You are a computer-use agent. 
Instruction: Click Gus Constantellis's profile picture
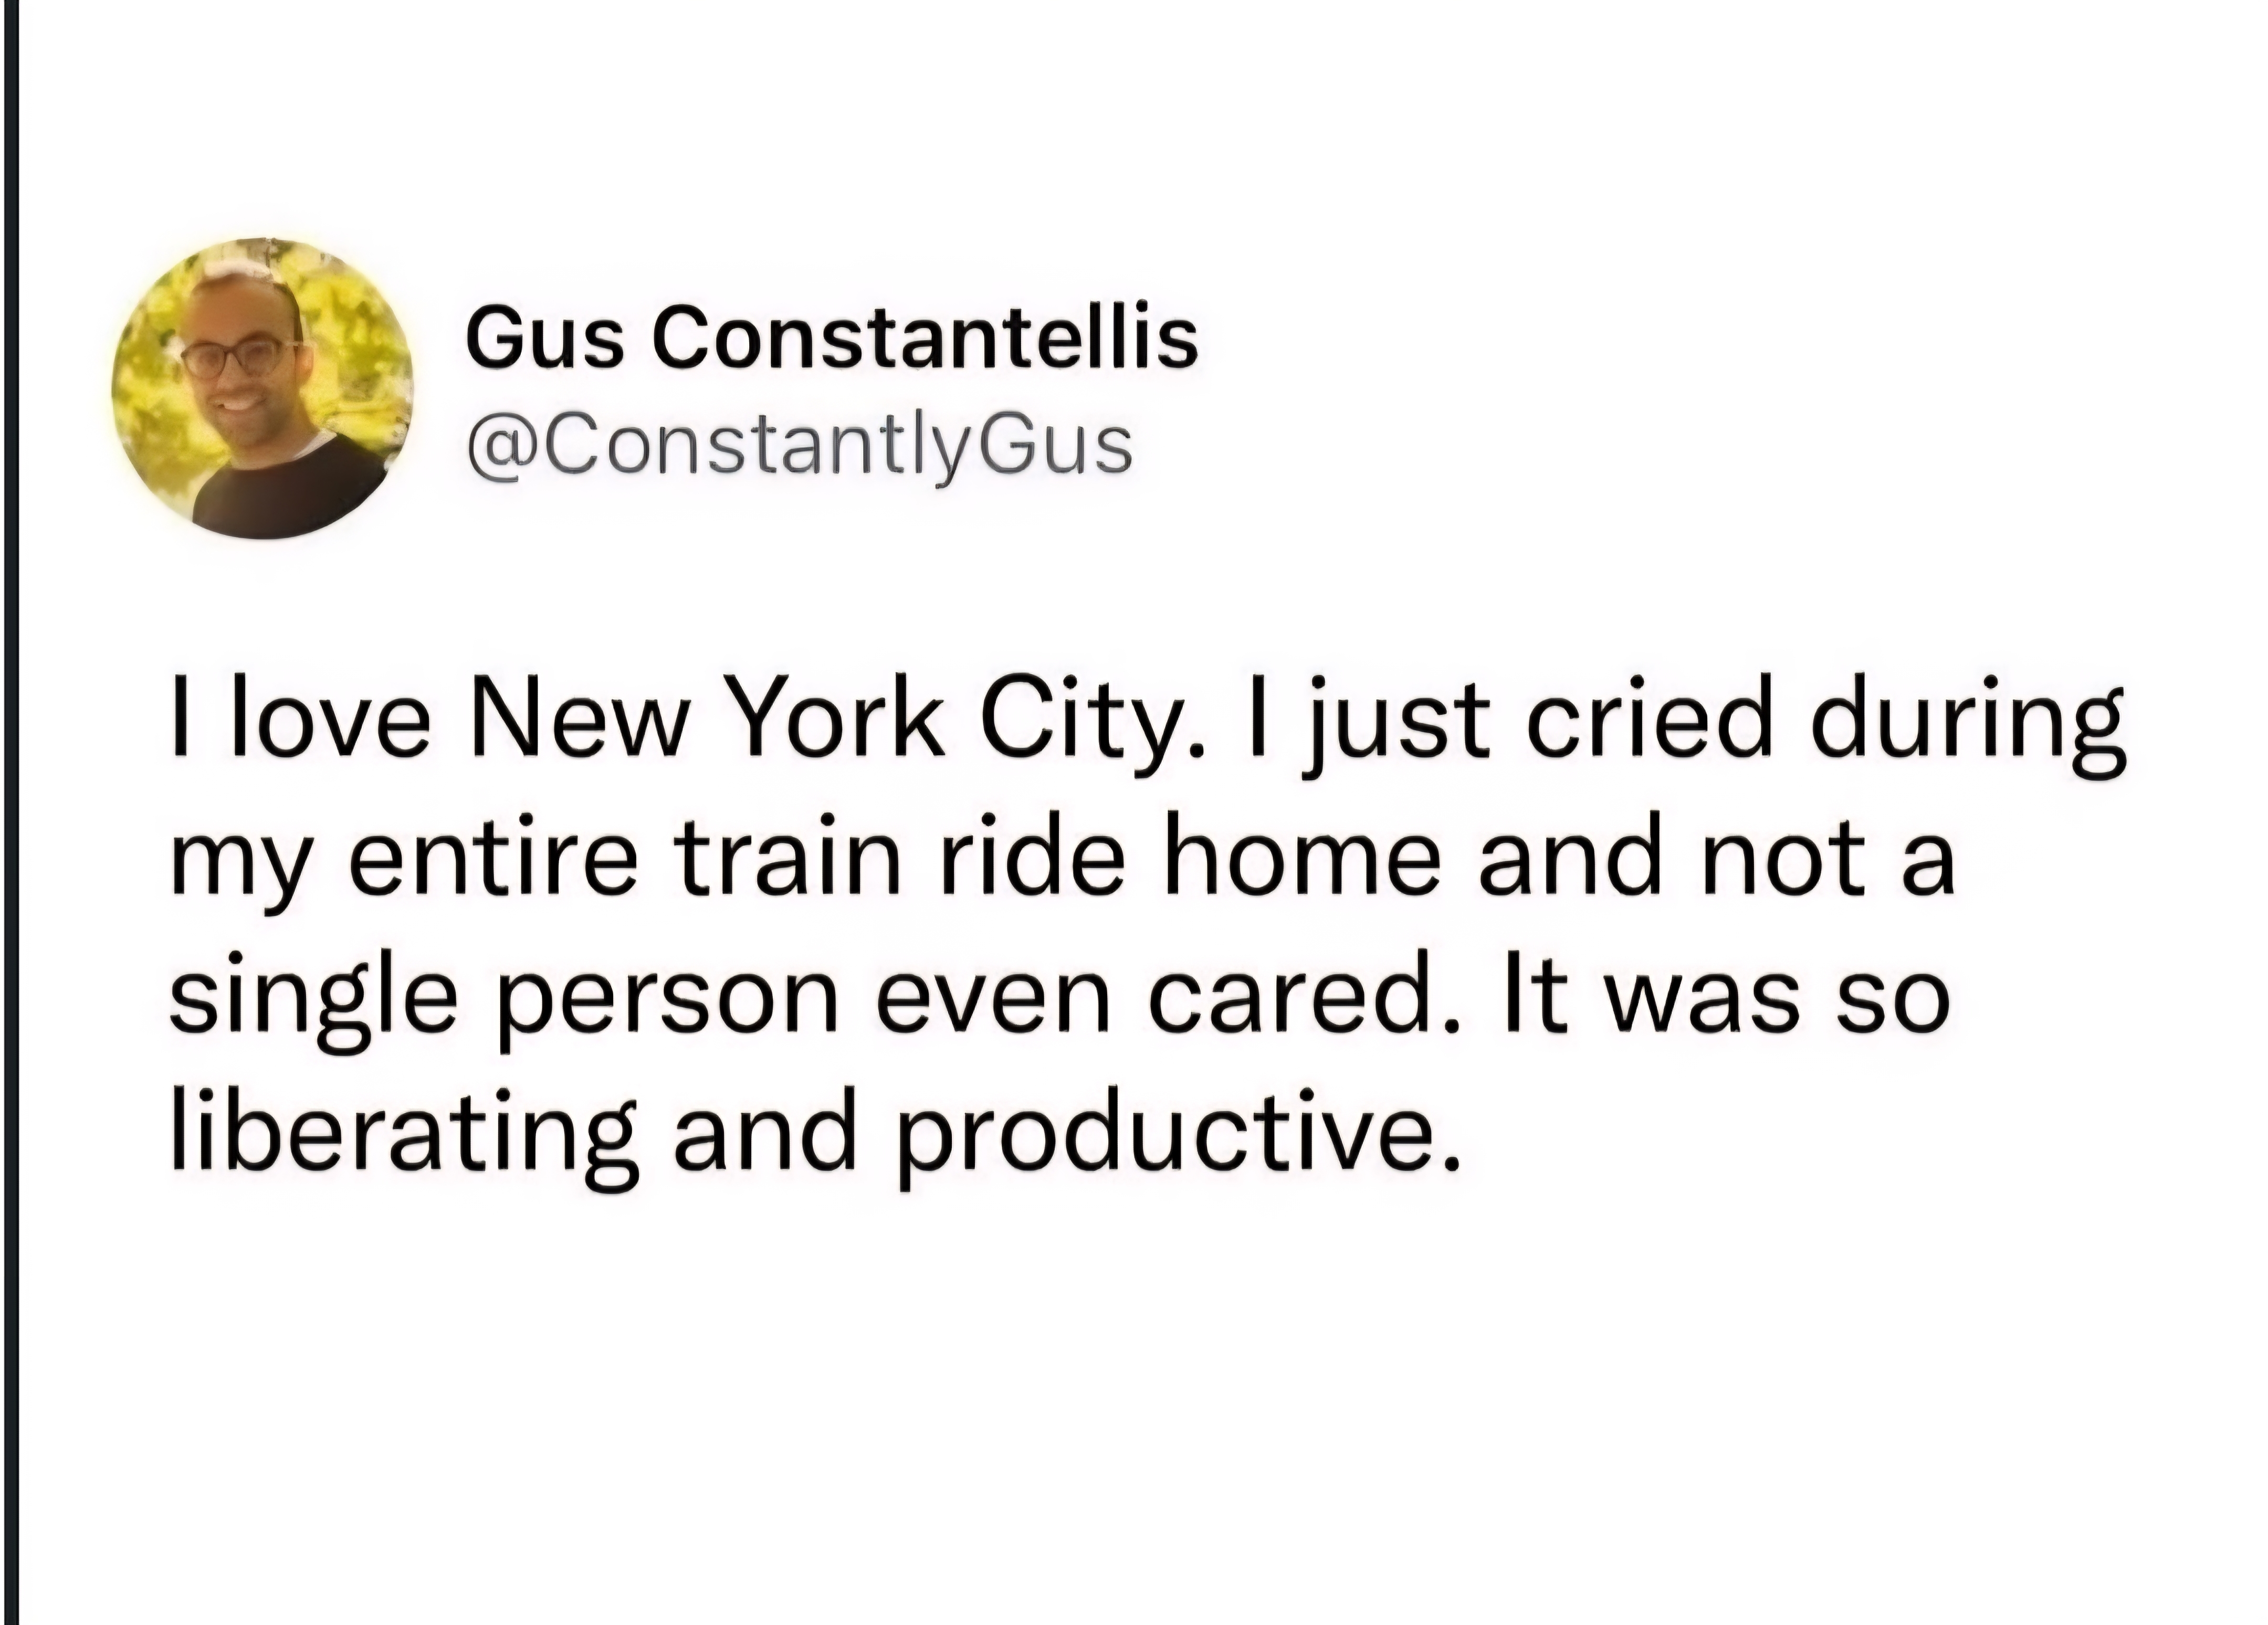coord(263,389)
